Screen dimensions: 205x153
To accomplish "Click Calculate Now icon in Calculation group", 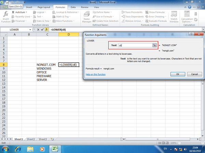I will tap(195, 14).
